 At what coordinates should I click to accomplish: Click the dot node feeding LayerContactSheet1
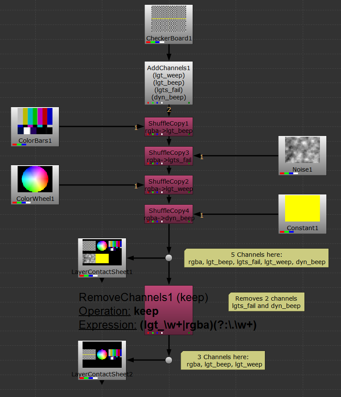[169, 258]
